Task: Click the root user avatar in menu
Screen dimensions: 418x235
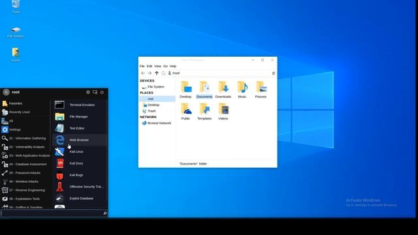Action: (6, 92)
